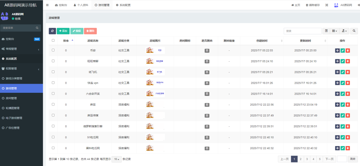
Task: Select the 纸飞机 row checkbox
Action: click(x=53, y=72)
